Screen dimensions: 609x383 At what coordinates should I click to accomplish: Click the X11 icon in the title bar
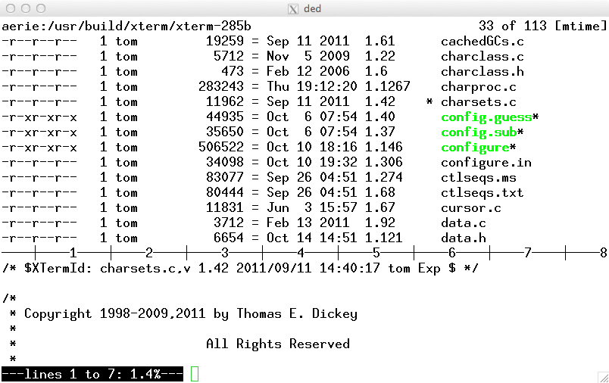(293, 8)
